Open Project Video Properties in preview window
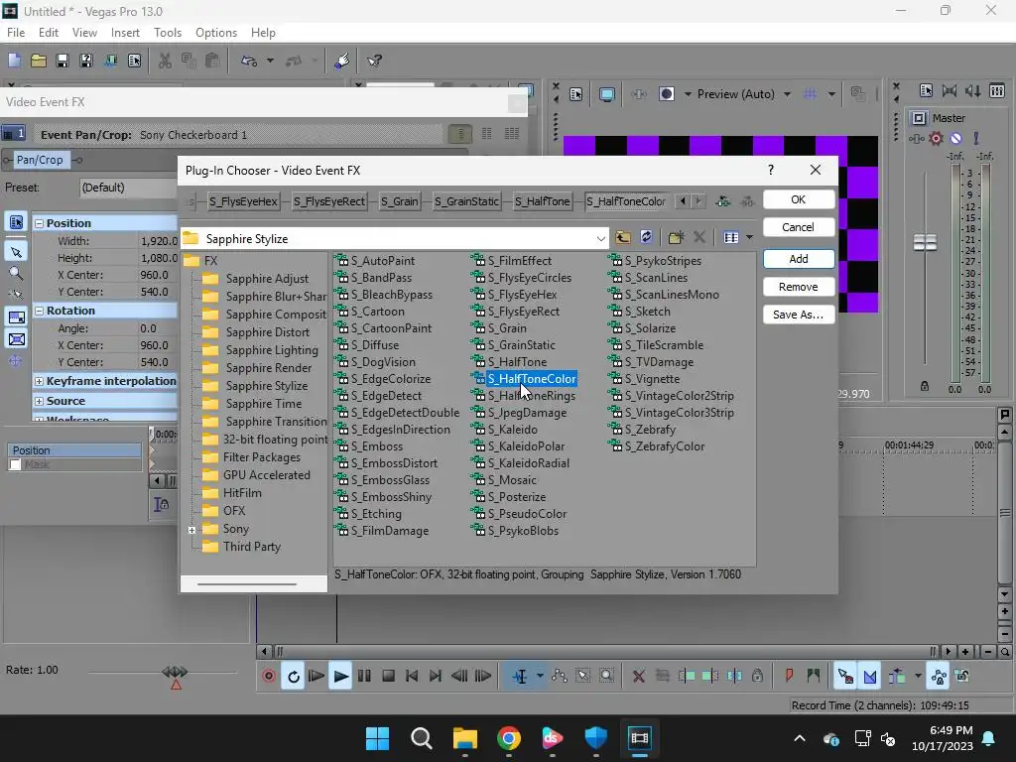 576,94
